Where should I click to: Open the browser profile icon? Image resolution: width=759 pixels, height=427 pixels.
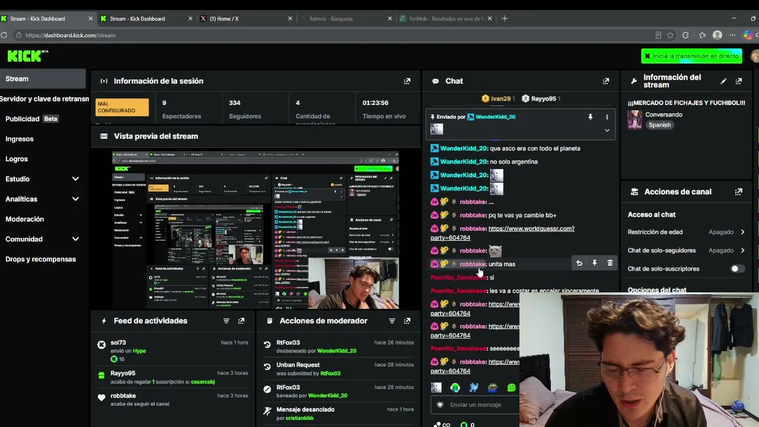tap(717, 35)
